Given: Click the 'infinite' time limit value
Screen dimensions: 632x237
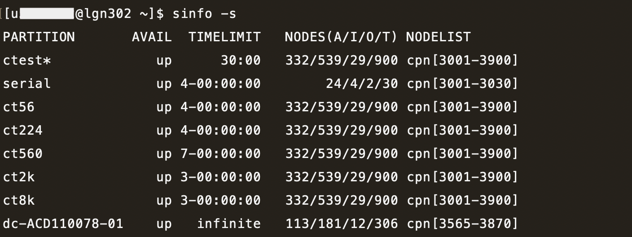Looking at the screenshot, I should click(228, 224).
